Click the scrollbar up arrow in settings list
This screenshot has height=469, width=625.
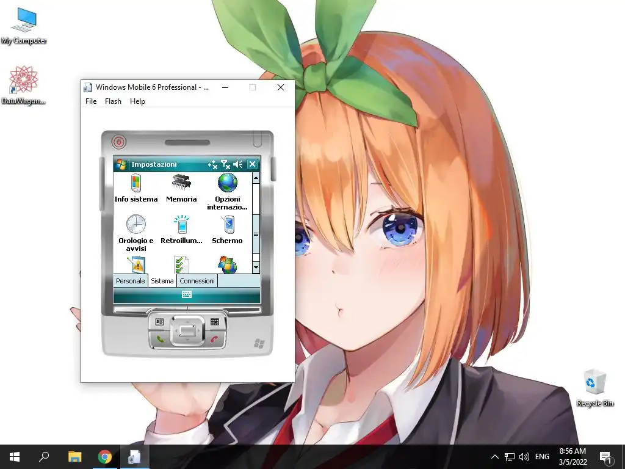[x=256, y=178]
